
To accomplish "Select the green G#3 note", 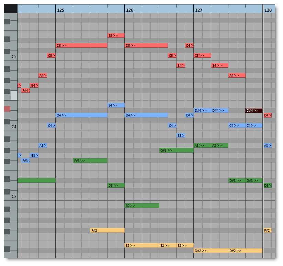I will (x=176, y=150).
